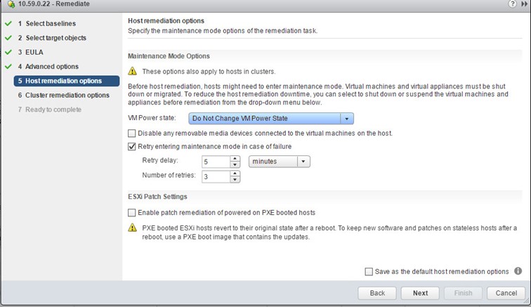Click the Number of retries input field
The height and width of the screenshot is (307, 531).
coord(216,176)
